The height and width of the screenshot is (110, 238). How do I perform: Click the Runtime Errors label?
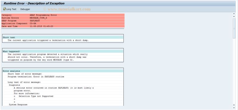(10, 18)
